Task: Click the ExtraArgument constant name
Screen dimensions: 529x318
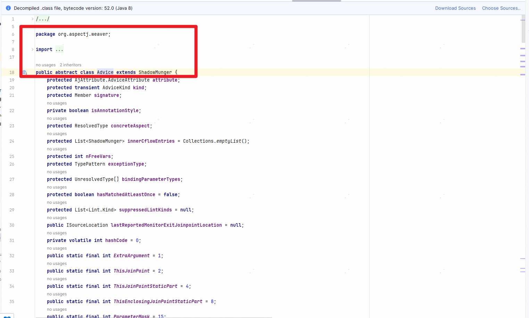Action: click(x=132, y=256)
